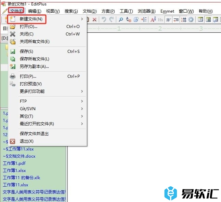Image resolution: width=221 pixels, height=202 pixels.
Task: Click the Undo arrow in toolbar
Action: coord(104,19)
